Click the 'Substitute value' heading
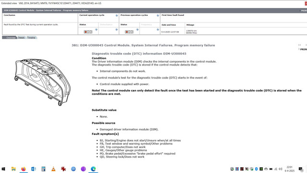This screenshot has height=173, width=307. coord(104,110)
